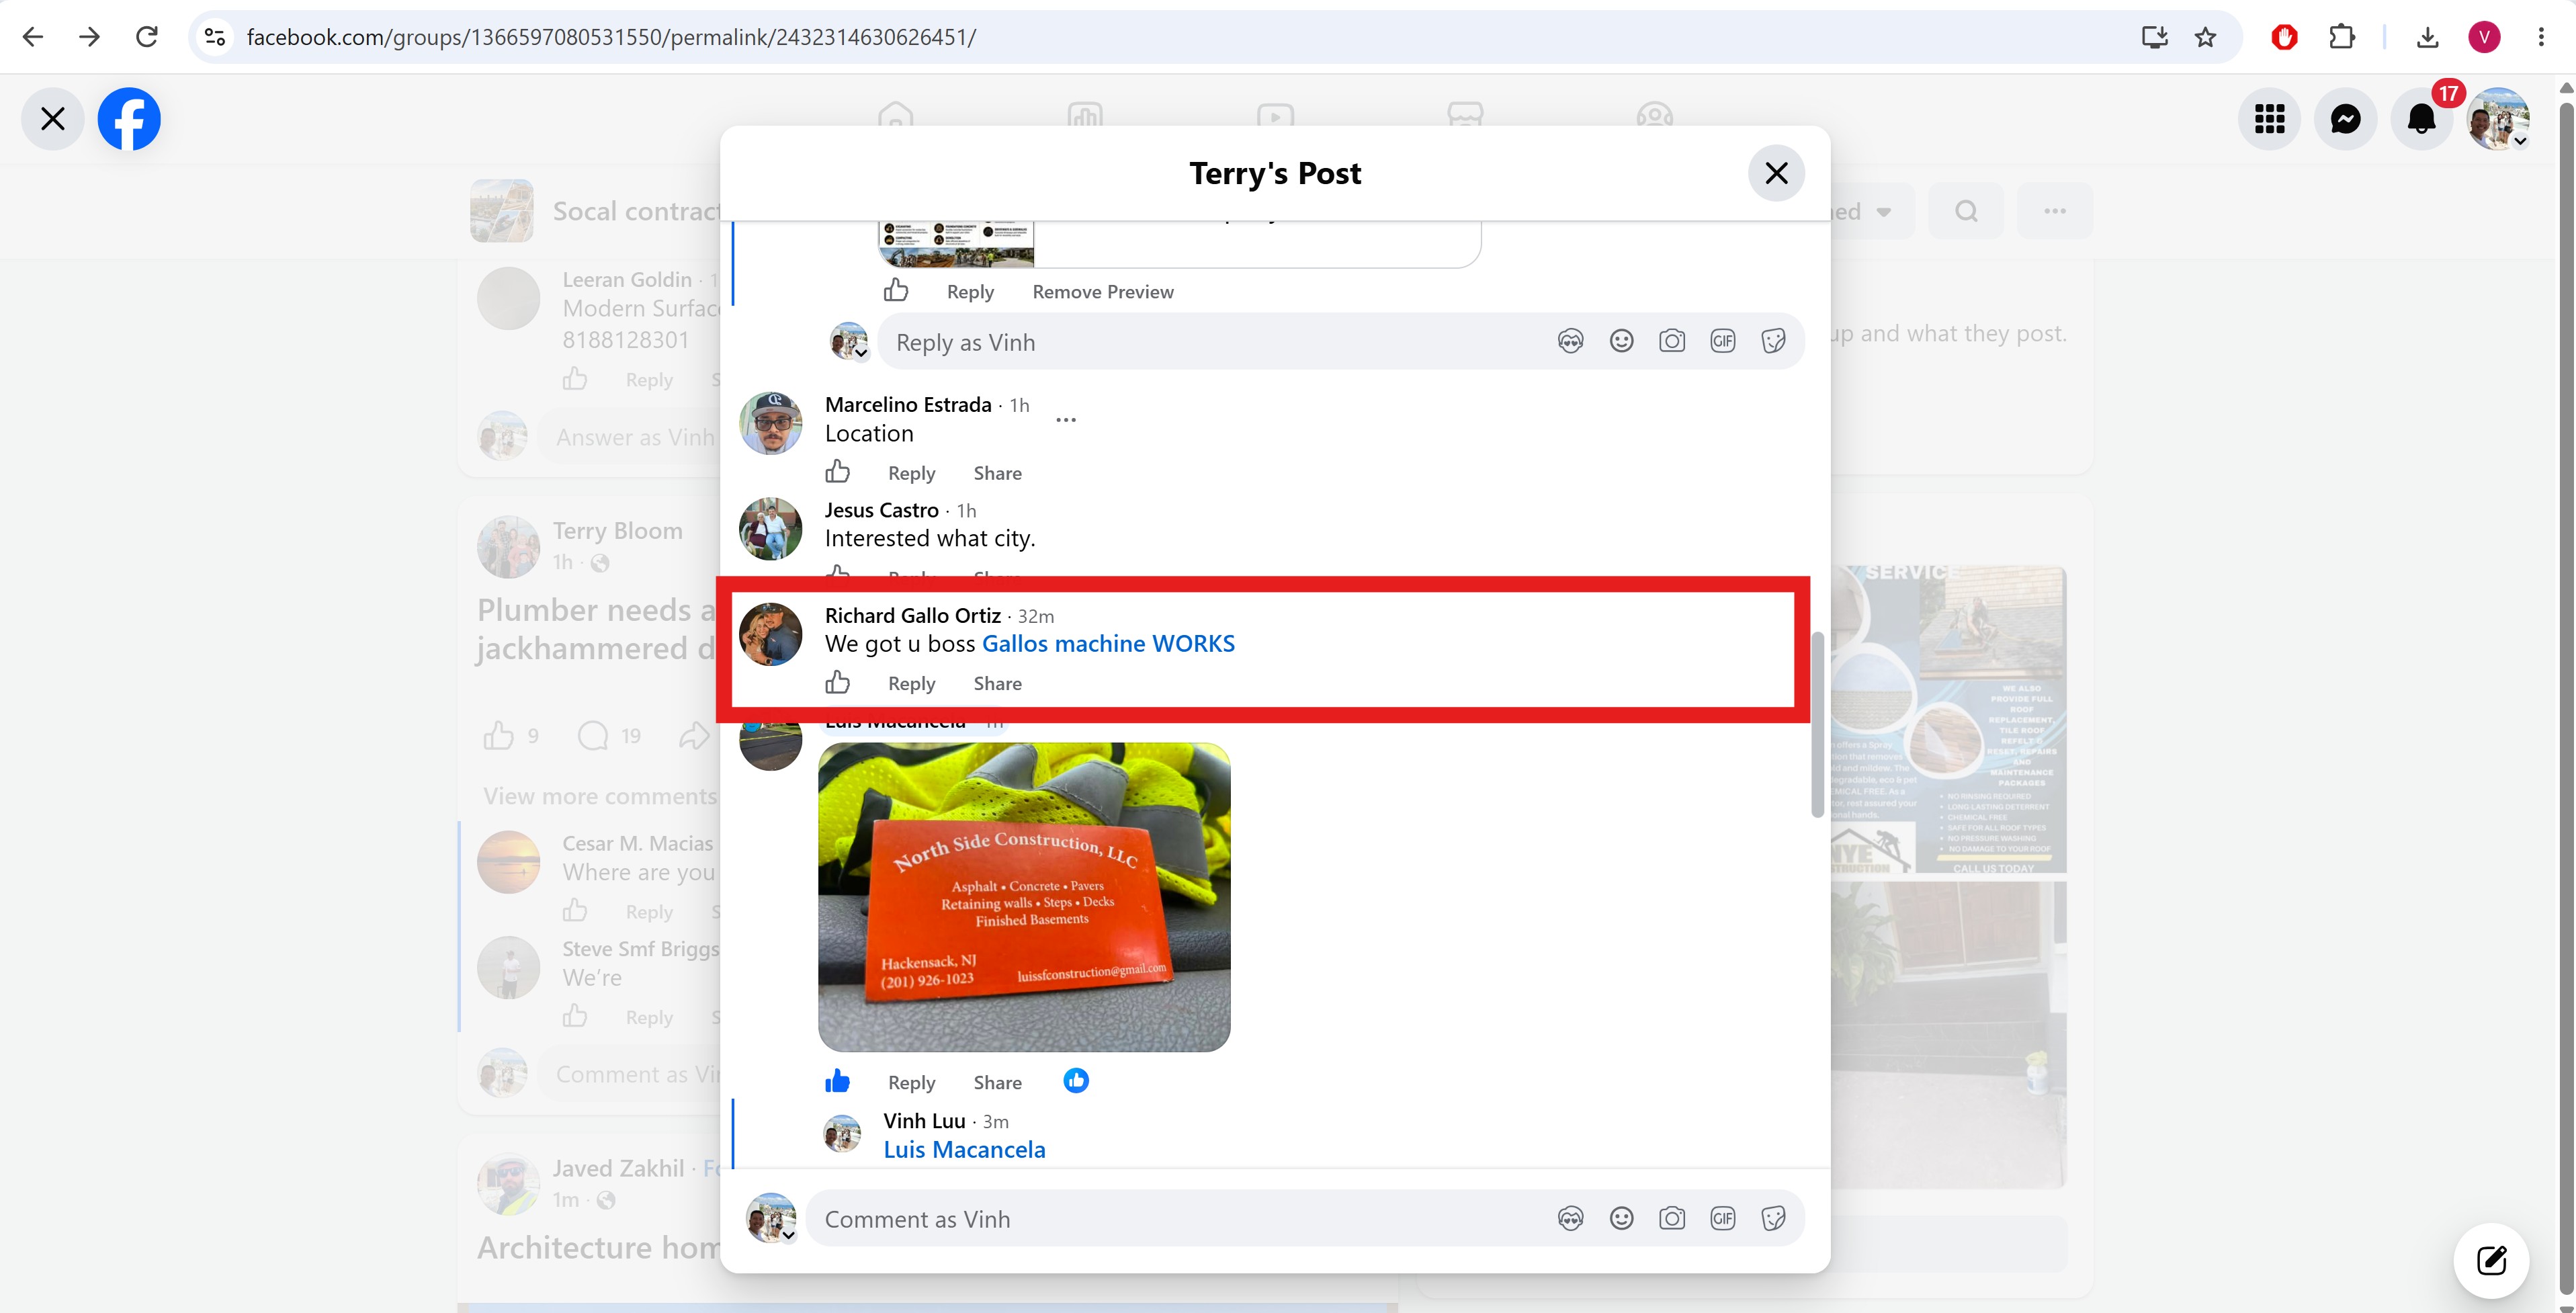
Task: Close Terry's Post dialog
Action: [x=1776, y=173]
